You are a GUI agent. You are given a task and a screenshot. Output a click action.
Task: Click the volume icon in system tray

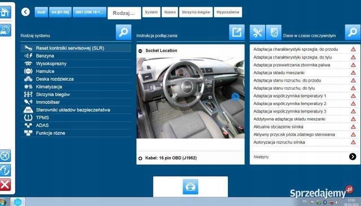(338, 202)
